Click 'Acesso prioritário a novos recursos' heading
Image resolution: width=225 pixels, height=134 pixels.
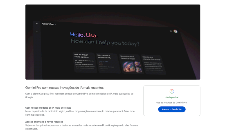click(x=44, y=122)
